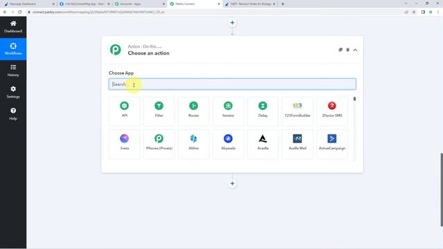Open the browser three-dot menu
The height and width of the screenshot is (249, 443).
[x=438, y=12]
